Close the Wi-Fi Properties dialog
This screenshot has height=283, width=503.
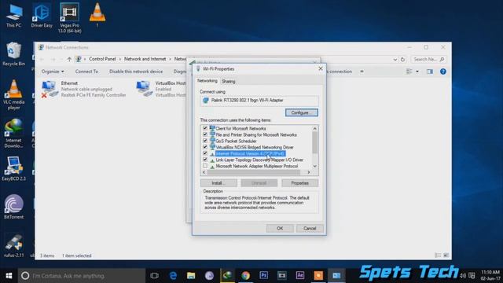pos(320,68)
